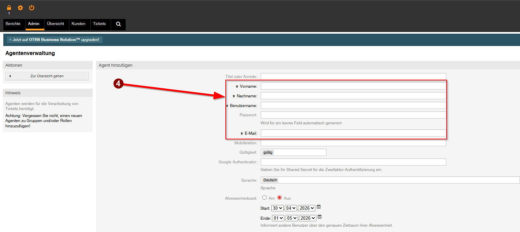
Task: Click the Shared Secret hint text
Action: pos(321,170)
